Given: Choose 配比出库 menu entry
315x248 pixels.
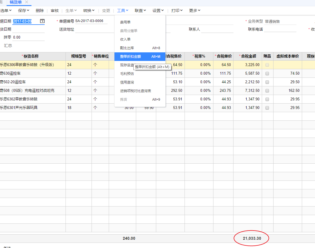Looking at the screenshot, I should coord(127,48).
